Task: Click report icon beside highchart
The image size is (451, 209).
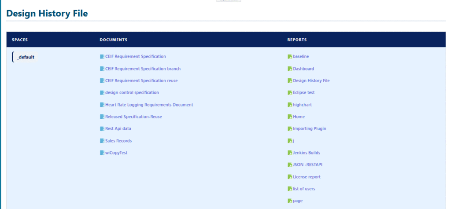Action: pyautogui.click(x=290, y=105)
